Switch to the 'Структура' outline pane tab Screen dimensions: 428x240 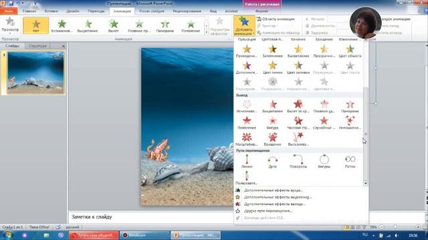tap(37, 46)
